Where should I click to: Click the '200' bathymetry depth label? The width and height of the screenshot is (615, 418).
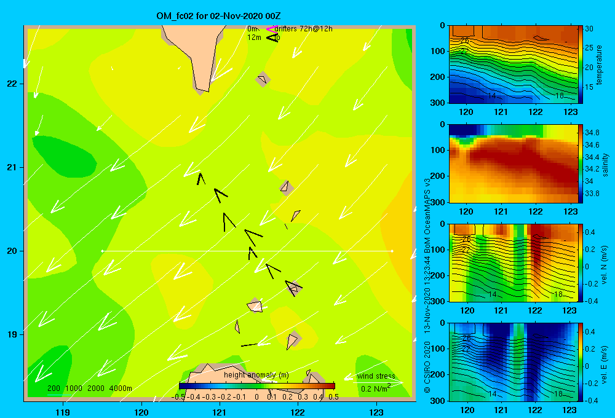[54, 388]
